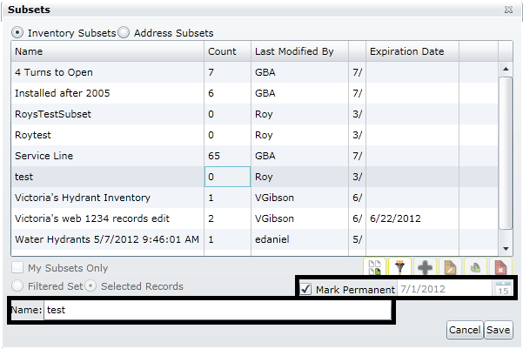Open the calendar date picker icon
The height and width of the screenshot is (349, 523).
click(503, 289)
